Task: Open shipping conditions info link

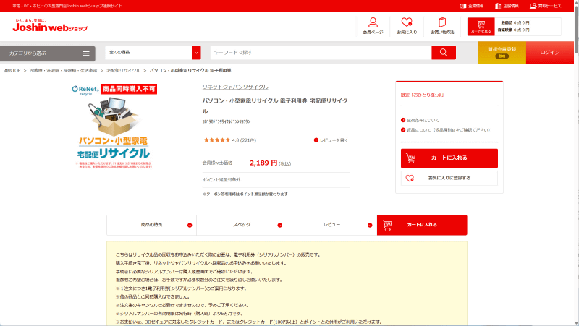Action: tap(420, 120)
